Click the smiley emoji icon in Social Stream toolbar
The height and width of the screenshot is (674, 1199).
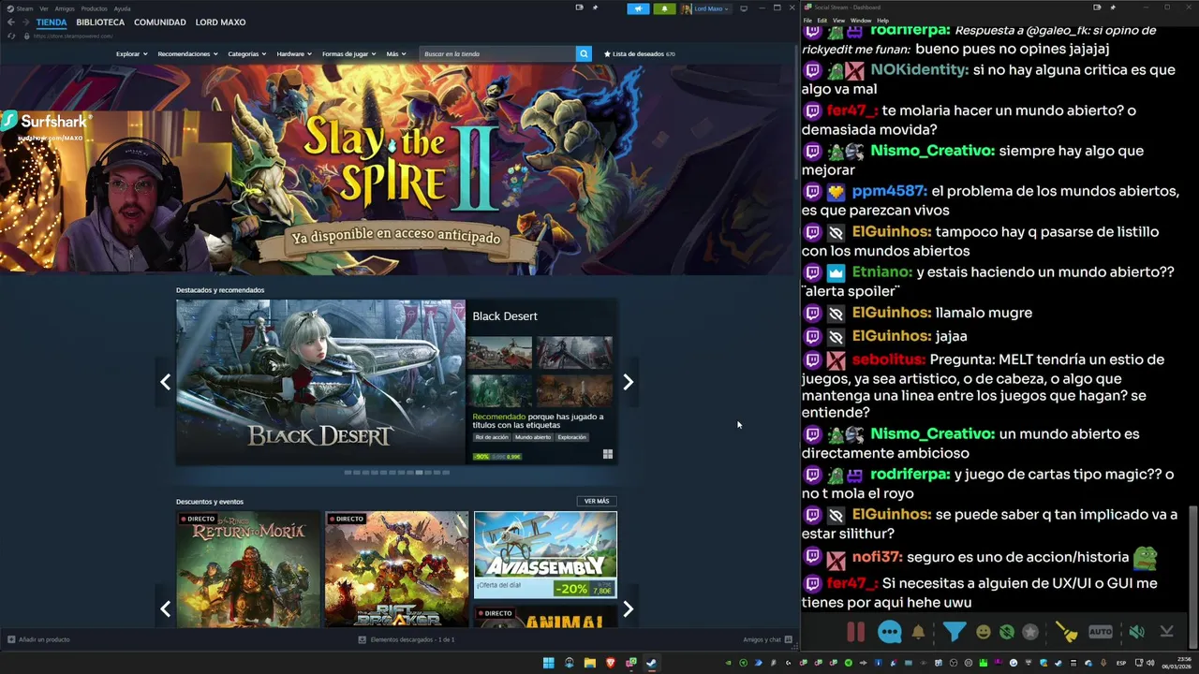click(984, 632)
